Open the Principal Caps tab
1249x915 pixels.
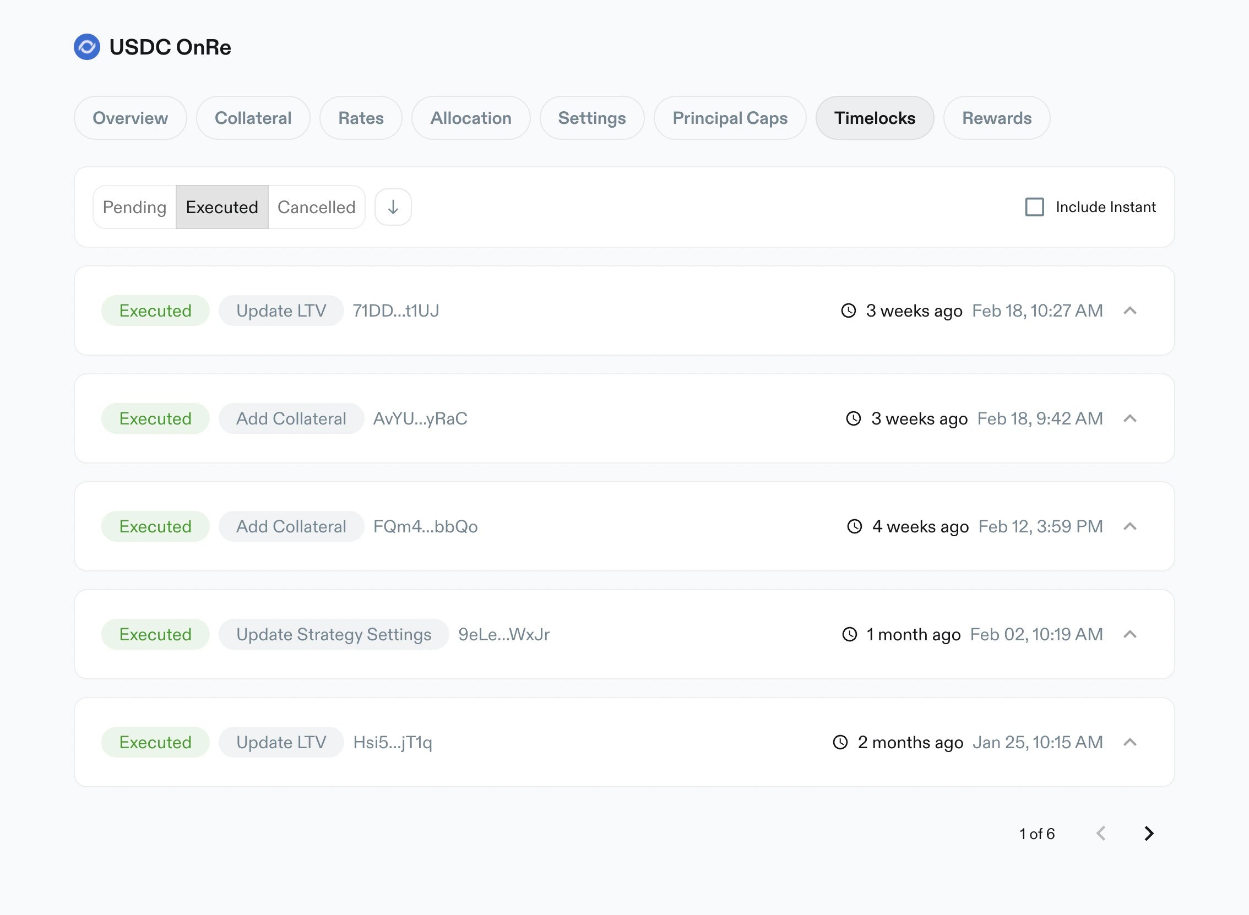pyautogui.click(x=730, y=118)
